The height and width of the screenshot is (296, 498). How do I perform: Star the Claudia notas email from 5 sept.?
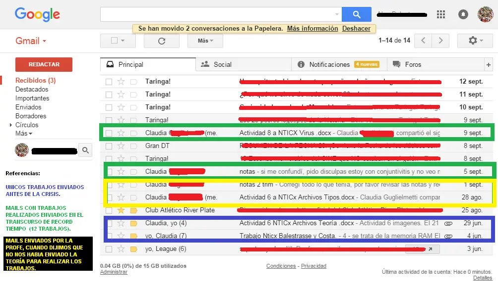tap(121, 172)
